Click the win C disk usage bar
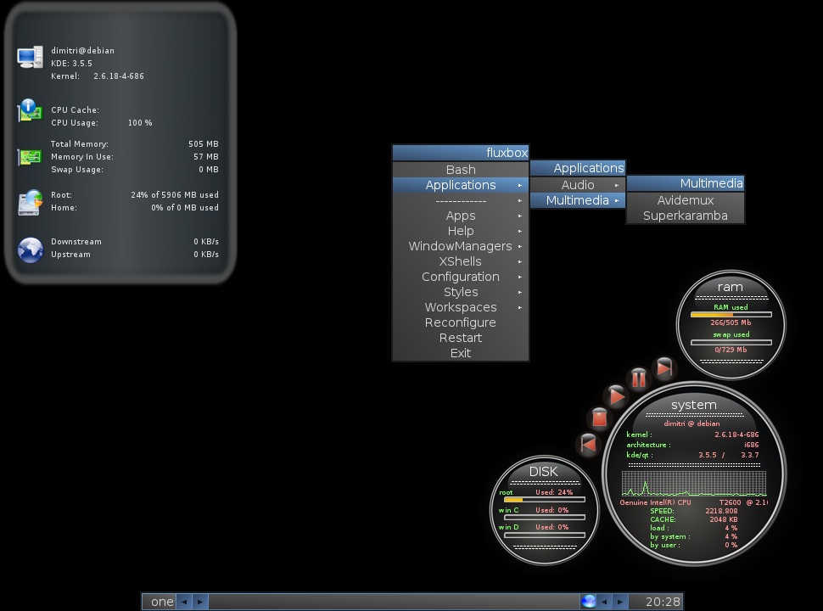 click(x=545, y=517)
